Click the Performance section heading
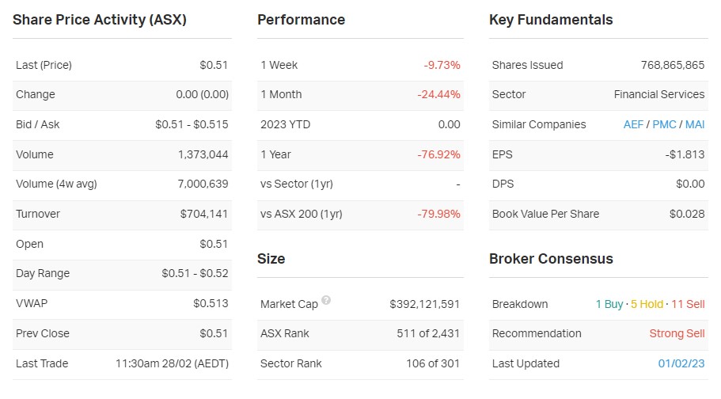This screenshot has height=399, width=721. pyautogui.click(x=301, y=20)
